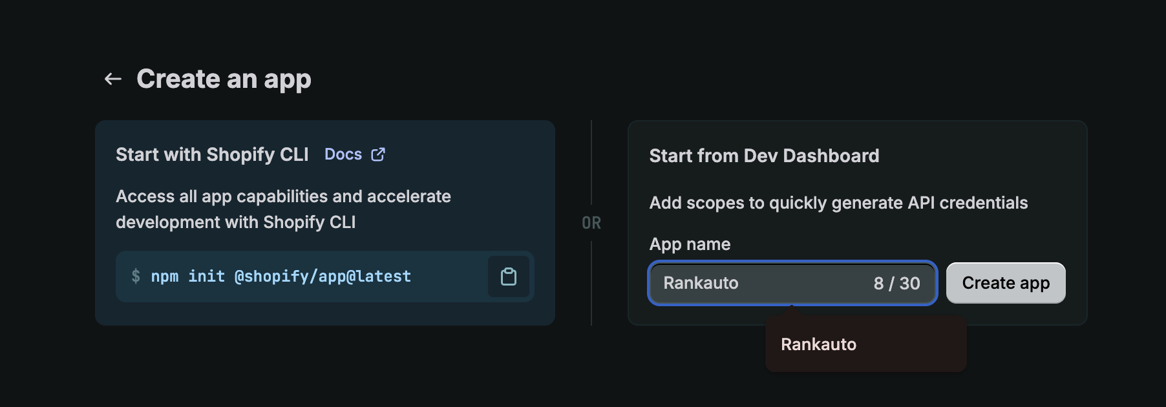Click the 8 / 30 character counter
The width and height of the screenshot is (1166, 407).
click(896, 283)
